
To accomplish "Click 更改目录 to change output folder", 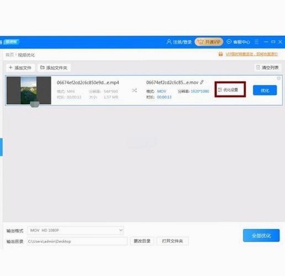I will (x=142, y=241).
